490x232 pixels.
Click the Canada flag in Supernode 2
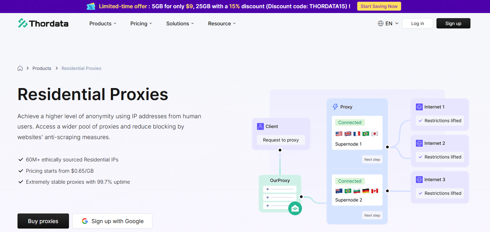coord(375,191)
